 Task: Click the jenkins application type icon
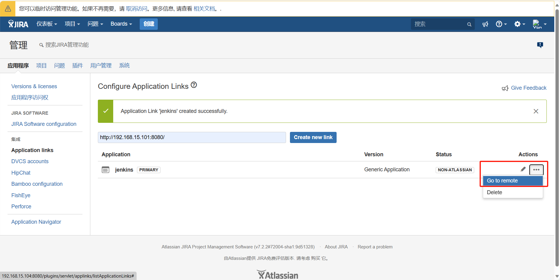click(105, 170)
